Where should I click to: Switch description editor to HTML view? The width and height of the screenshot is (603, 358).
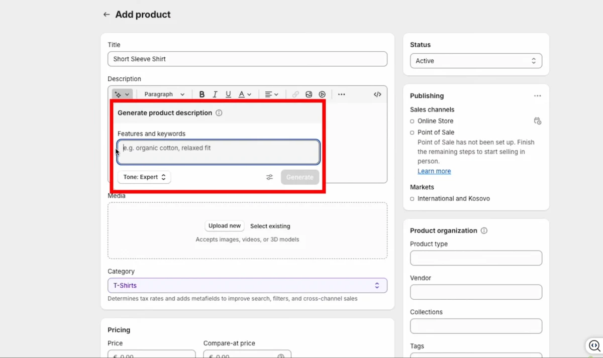pos(377,94)
